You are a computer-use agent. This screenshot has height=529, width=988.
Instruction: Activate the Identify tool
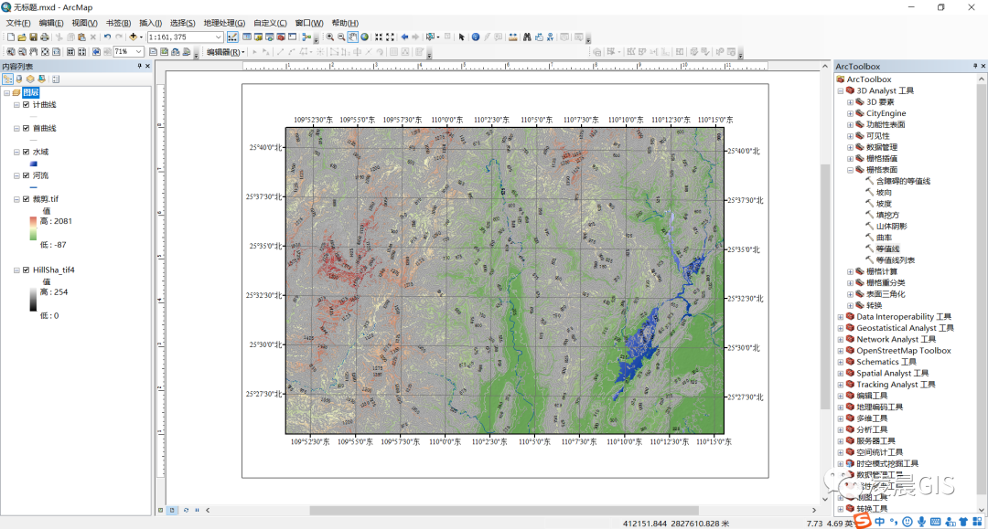click(x=476, y=37)
